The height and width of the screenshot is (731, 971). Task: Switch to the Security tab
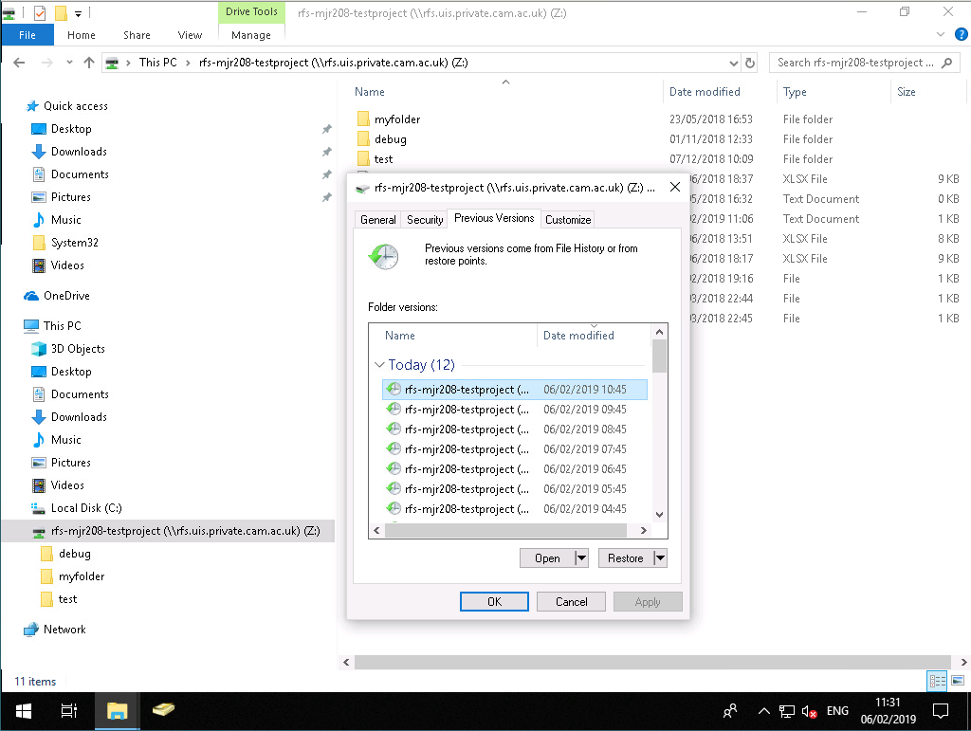point(425,219)
